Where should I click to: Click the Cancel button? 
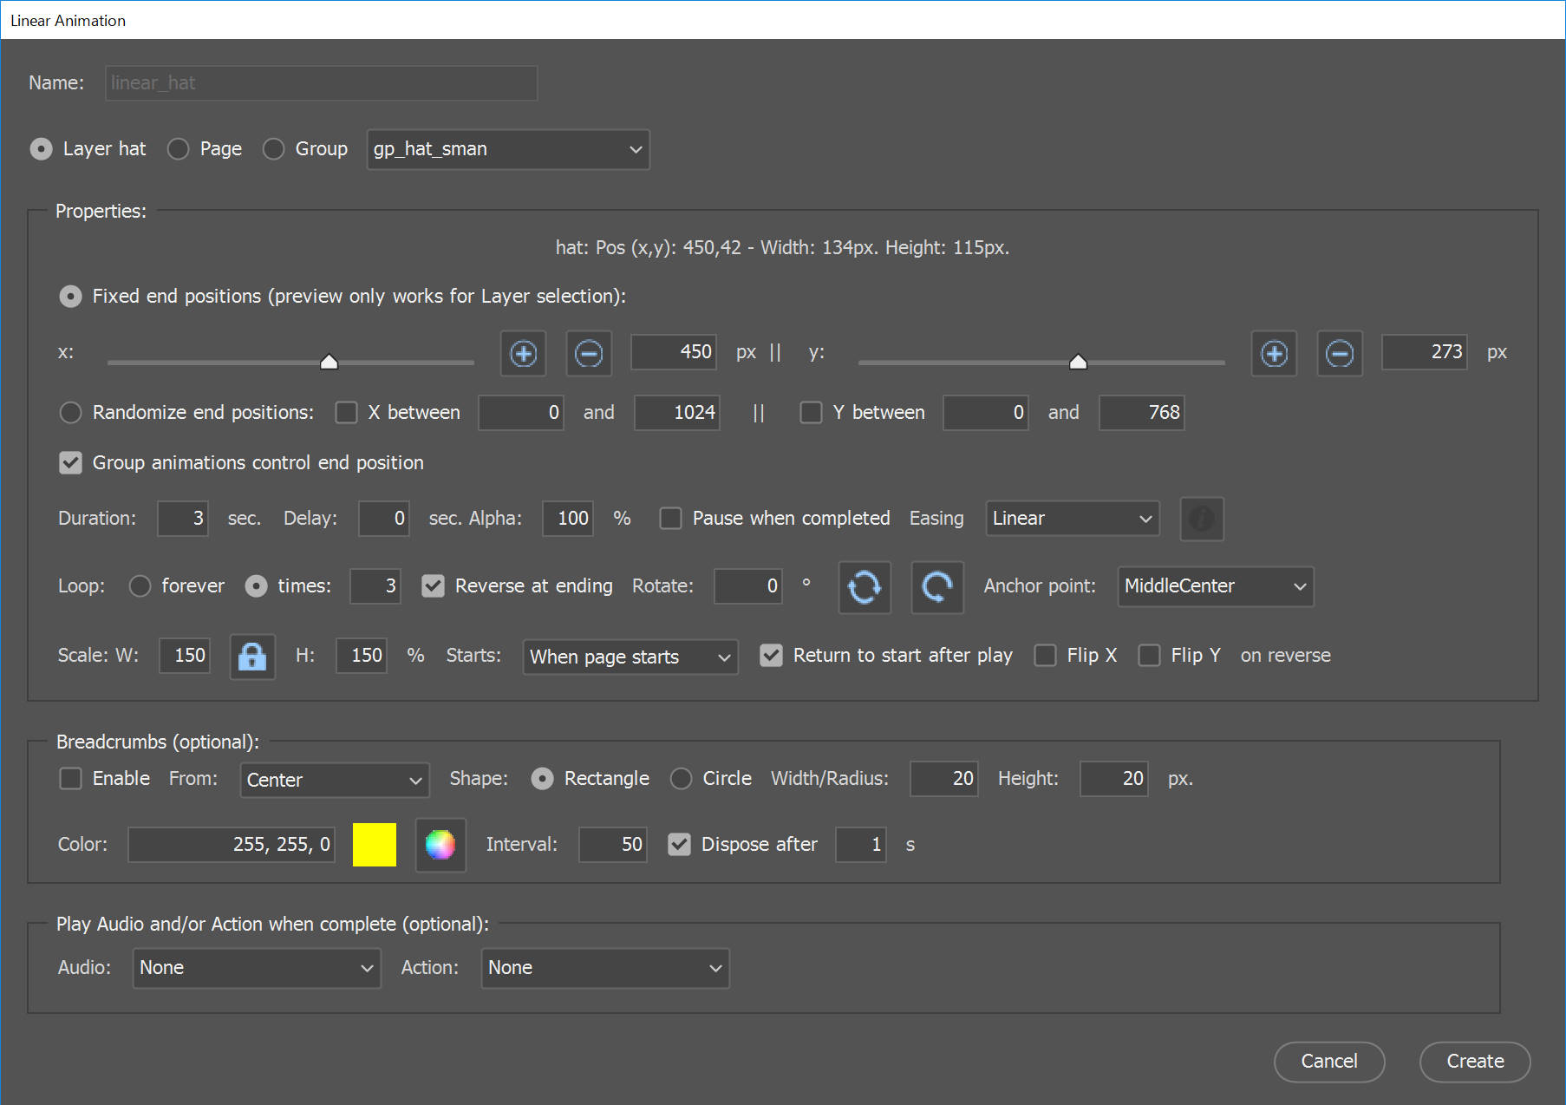[x=1329, y=1062]
